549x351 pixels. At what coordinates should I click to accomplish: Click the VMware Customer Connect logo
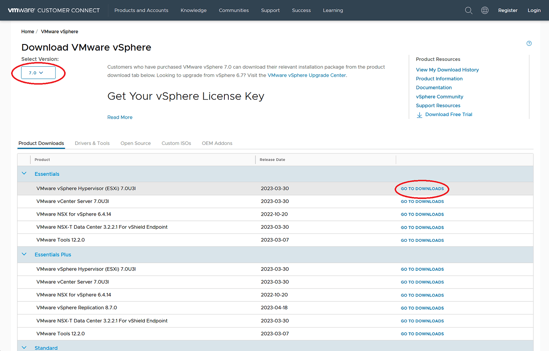click(x=54, y=10)
